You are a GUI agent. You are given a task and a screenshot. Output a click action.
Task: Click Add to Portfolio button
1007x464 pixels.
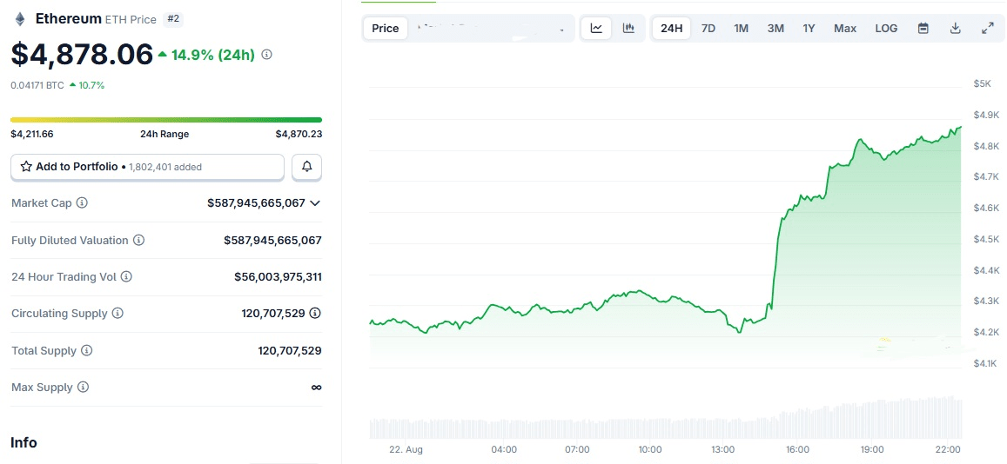148,167
